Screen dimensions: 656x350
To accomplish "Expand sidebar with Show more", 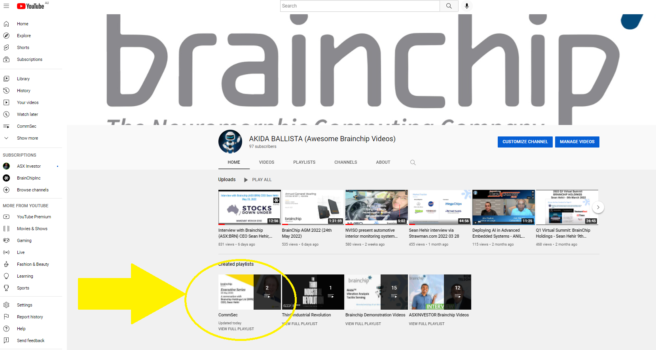I will (27, 138).
